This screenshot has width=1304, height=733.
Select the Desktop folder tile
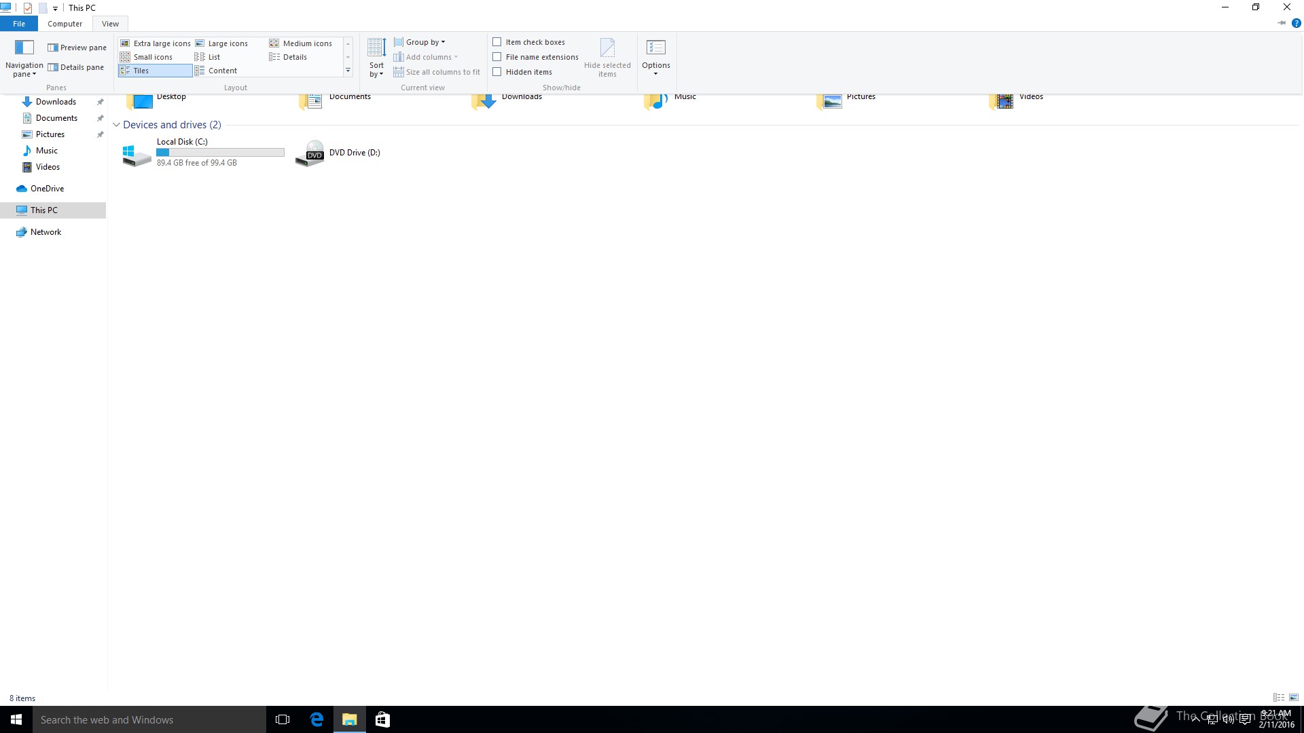coord(156,100)
